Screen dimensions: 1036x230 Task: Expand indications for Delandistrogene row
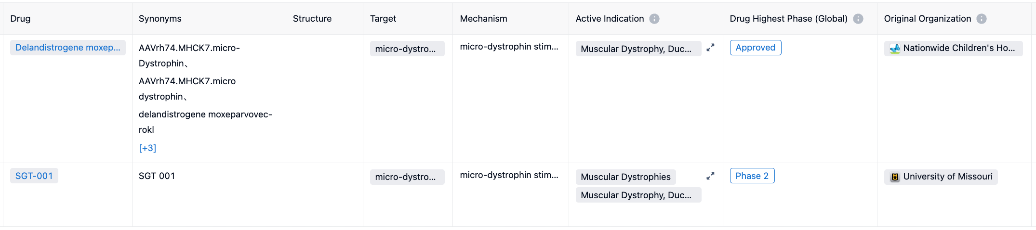click(710, 48)
